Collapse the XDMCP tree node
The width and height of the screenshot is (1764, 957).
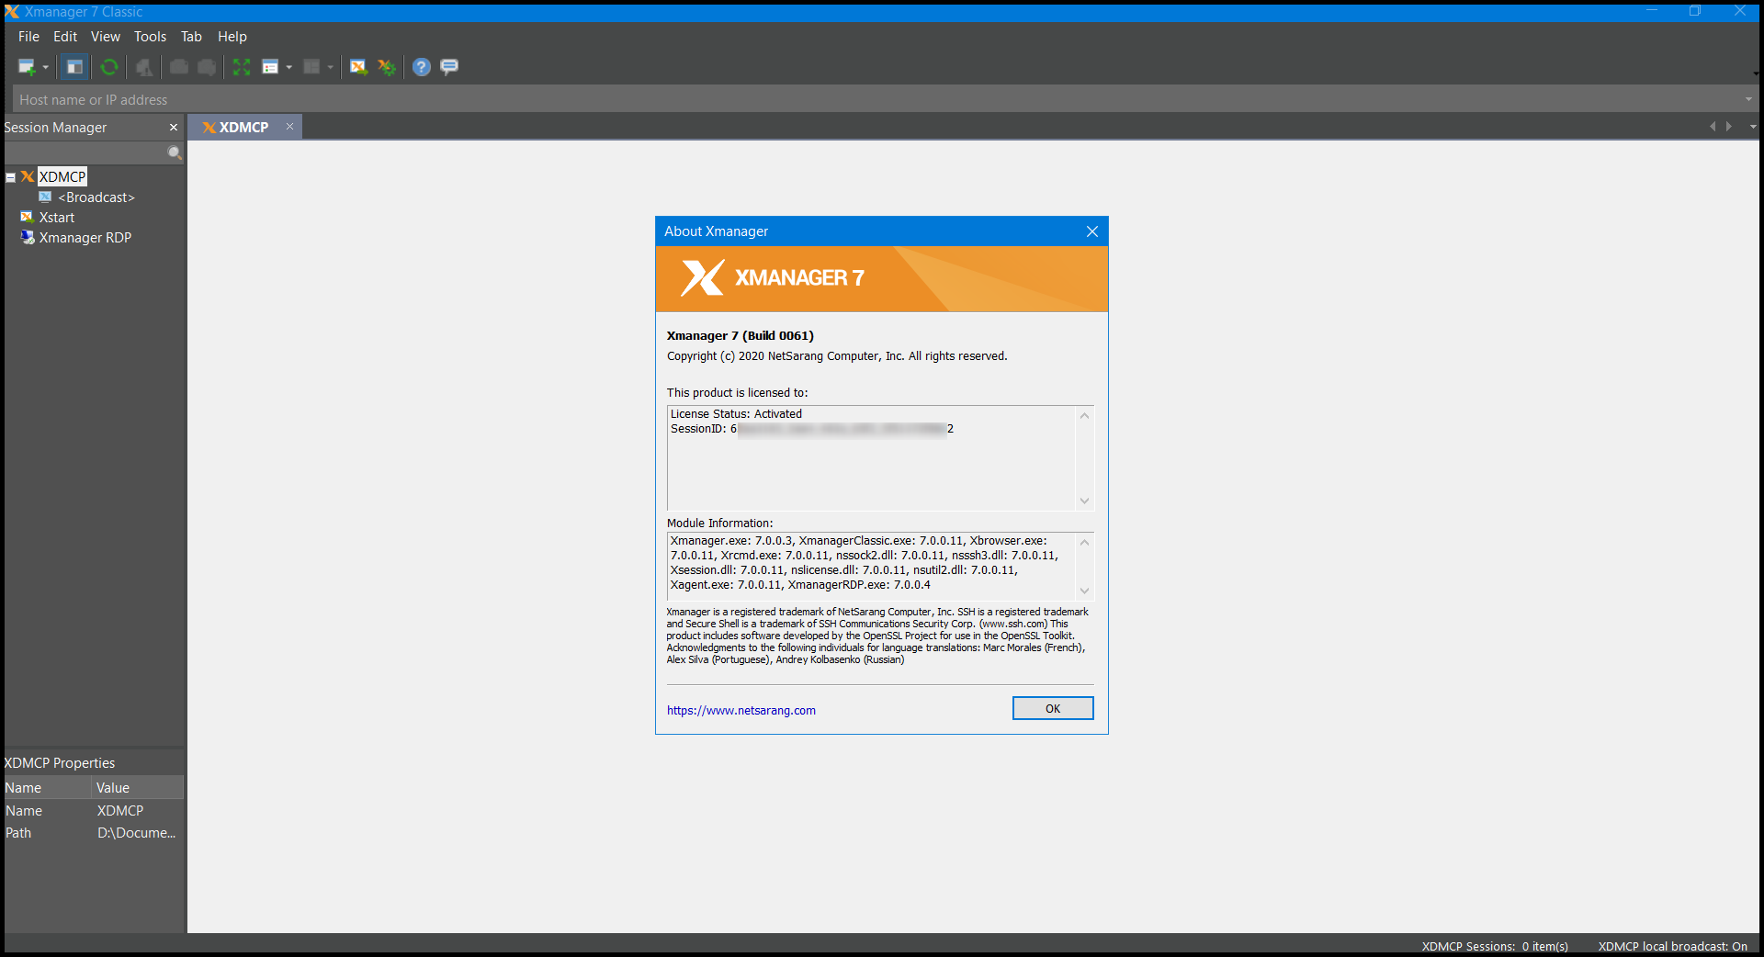[11, 177]
